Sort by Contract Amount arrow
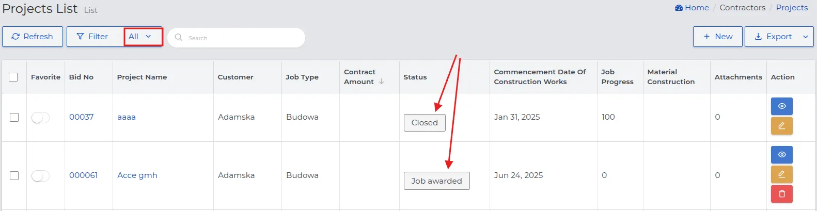The image size is (817, 211). [x=381, y=82]
